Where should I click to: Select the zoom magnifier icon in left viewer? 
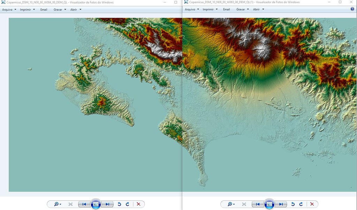pyautogui.click(x=56, y=204)
